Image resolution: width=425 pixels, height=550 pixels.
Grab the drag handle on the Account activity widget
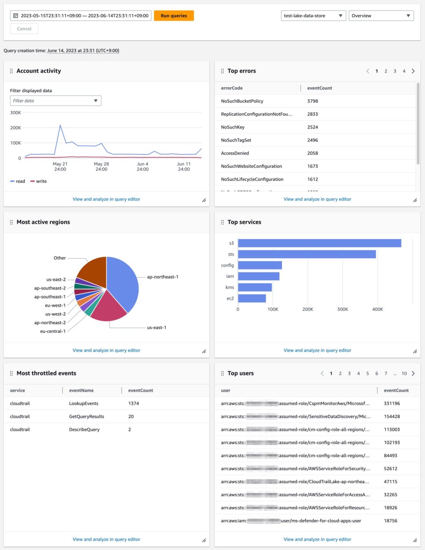[11, 70]
